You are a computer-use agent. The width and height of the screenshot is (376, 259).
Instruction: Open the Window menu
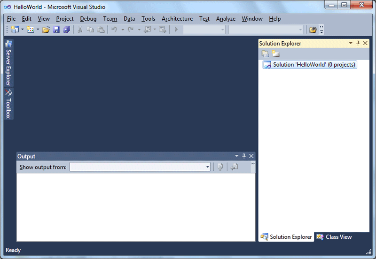(x=252, y=19)
